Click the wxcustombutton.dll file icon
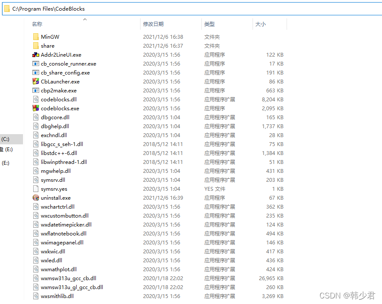 click(36, 215)
